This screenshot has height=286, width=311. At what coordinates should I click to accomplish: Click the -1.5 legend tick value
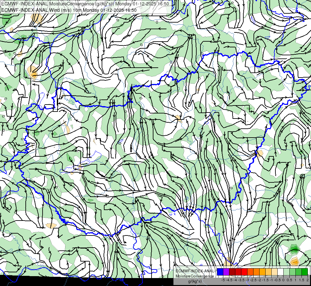click(x=265, y=280)
